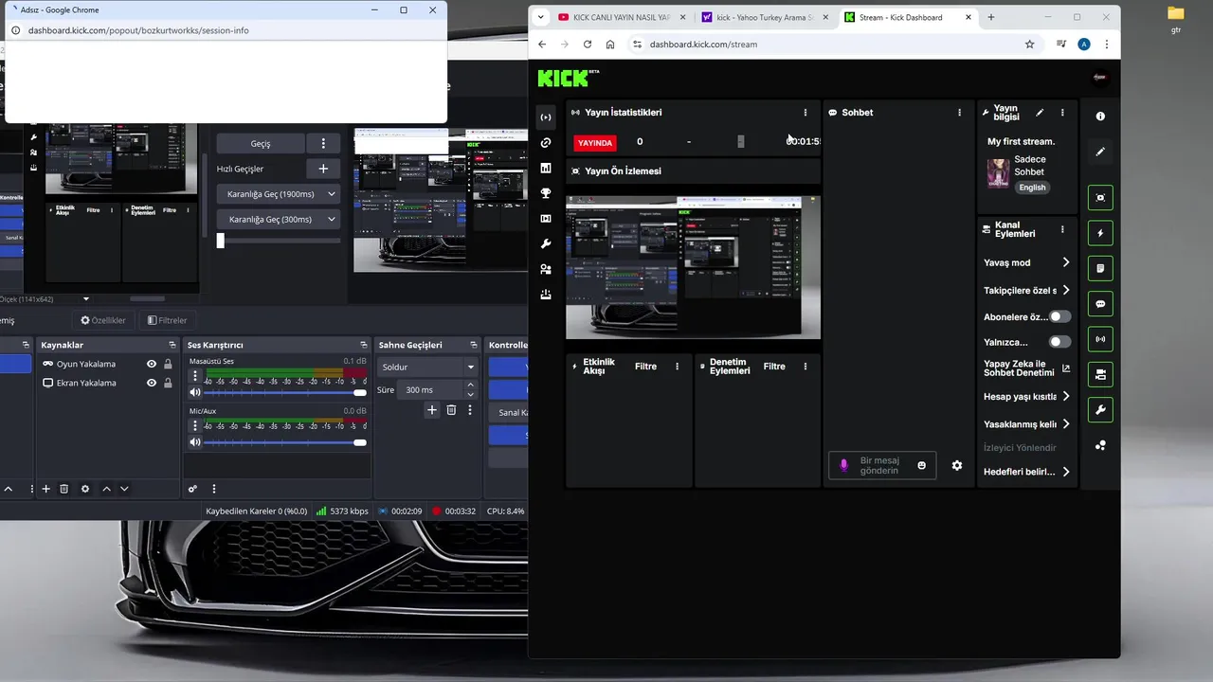Open the wrench icon in Kick left sidebar
Viewport: 1213px width, 682px height.
point(546,244)
